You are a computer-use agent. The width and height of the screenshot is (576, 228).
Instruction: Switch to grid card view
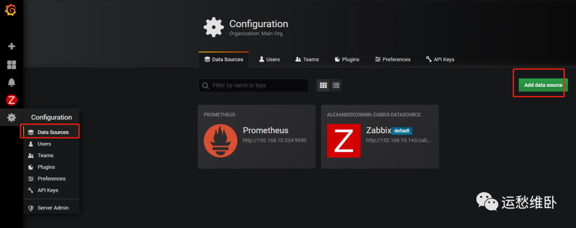point(323,85)
